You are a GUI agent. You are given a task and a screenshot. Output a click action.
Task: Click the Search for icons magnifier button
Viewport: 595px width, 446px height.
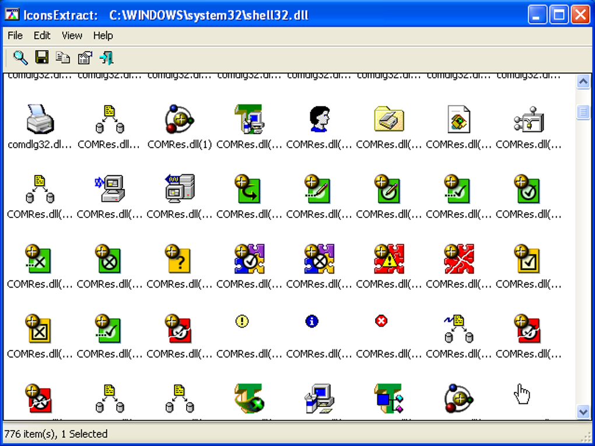20,58
